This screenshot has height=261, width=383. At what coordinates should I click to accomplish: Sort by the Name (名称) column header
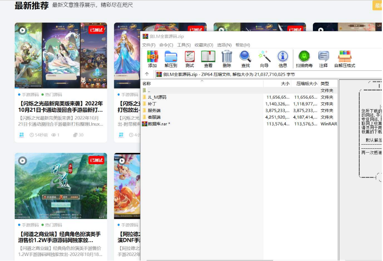click(147, 84)
